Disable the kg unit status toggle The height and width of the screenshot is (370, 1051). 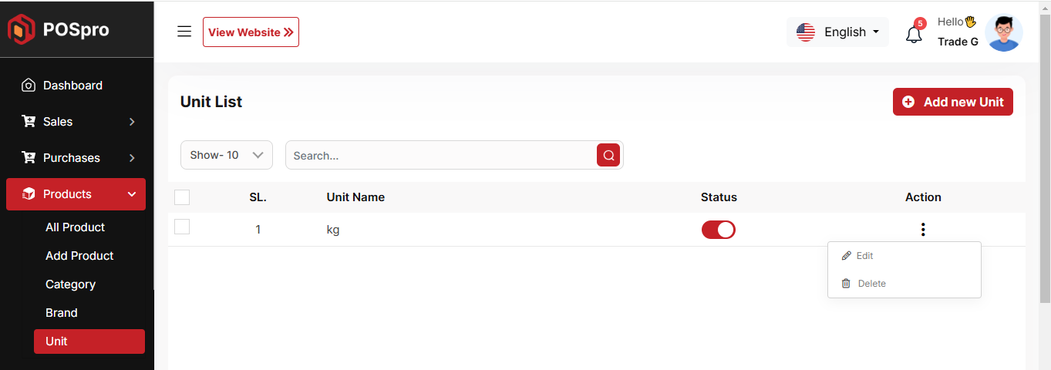tap(718, 230)
